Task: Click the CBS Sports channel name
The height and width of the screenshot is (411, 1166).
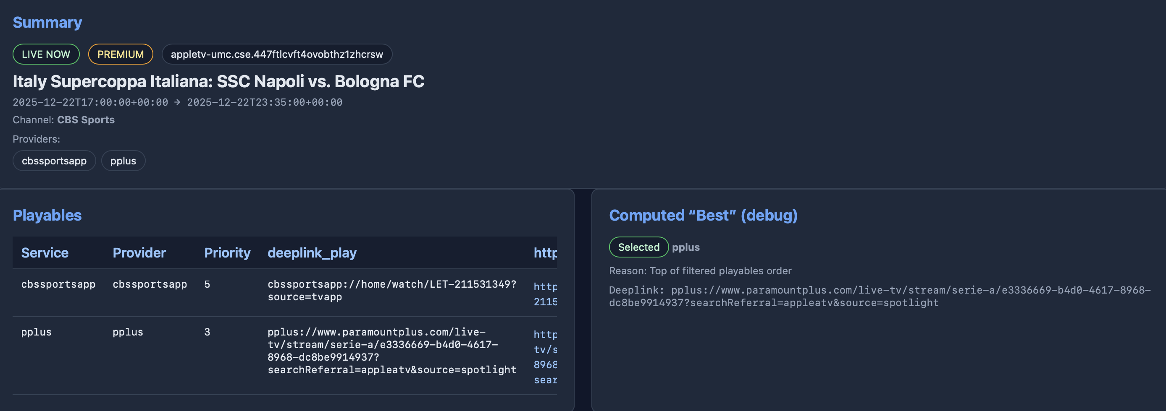Action: pos(86,120)
